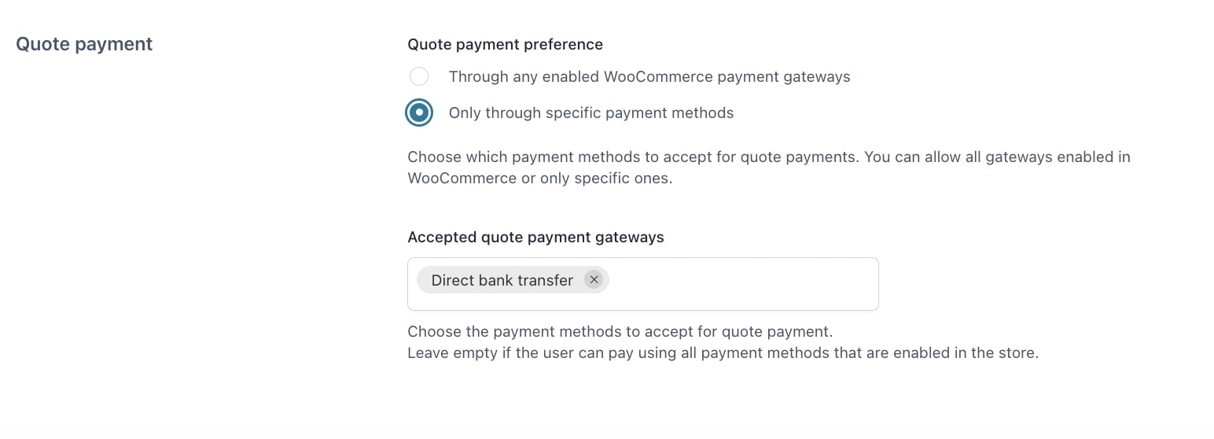Click the "Accepted quote payment gateways" field title

tap(535, 237)
